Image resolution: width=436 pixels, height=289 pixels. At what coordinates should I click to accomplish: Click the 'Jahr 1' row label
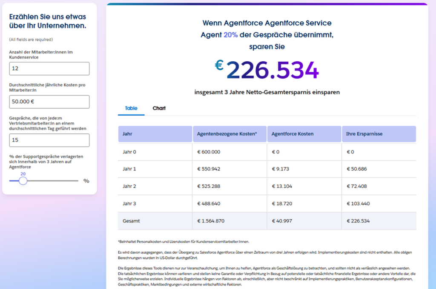[x=129, y=169]
